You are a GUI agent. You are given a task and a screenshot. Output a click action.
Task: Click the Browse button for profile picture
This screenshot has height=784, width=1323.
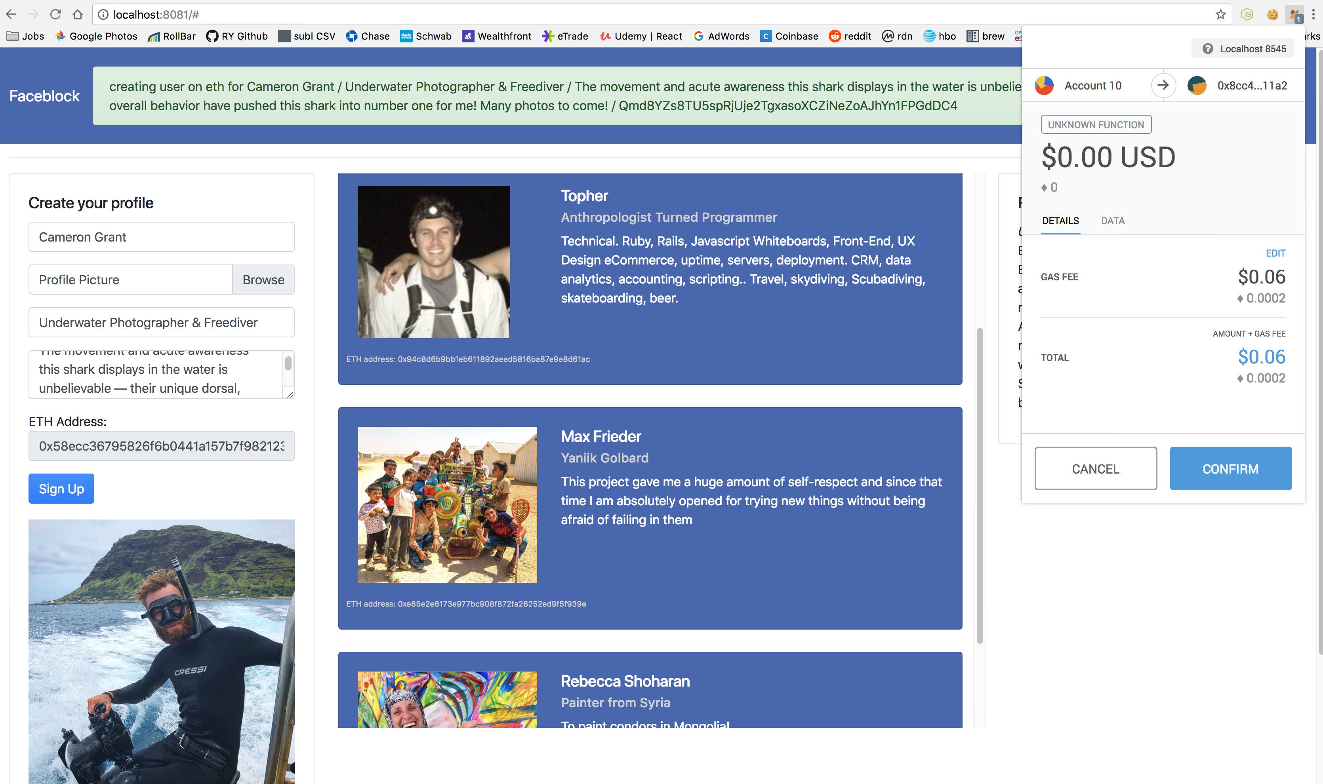point(263,279)
